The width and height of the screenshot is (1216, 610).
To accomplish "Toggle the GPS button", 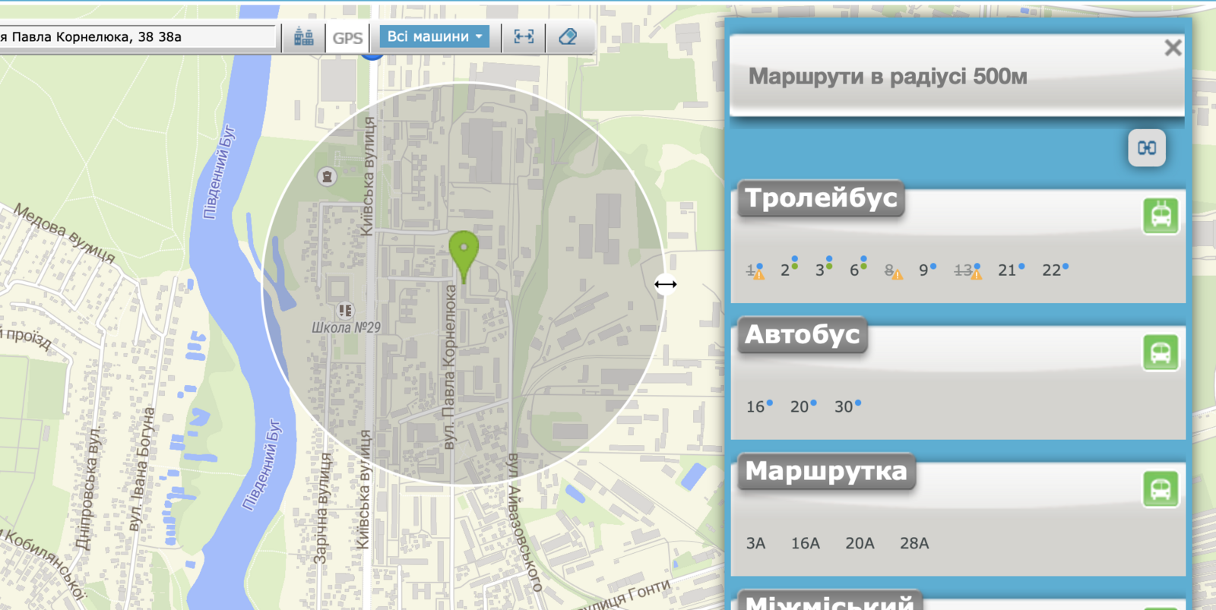I will (x=347, y=37).
